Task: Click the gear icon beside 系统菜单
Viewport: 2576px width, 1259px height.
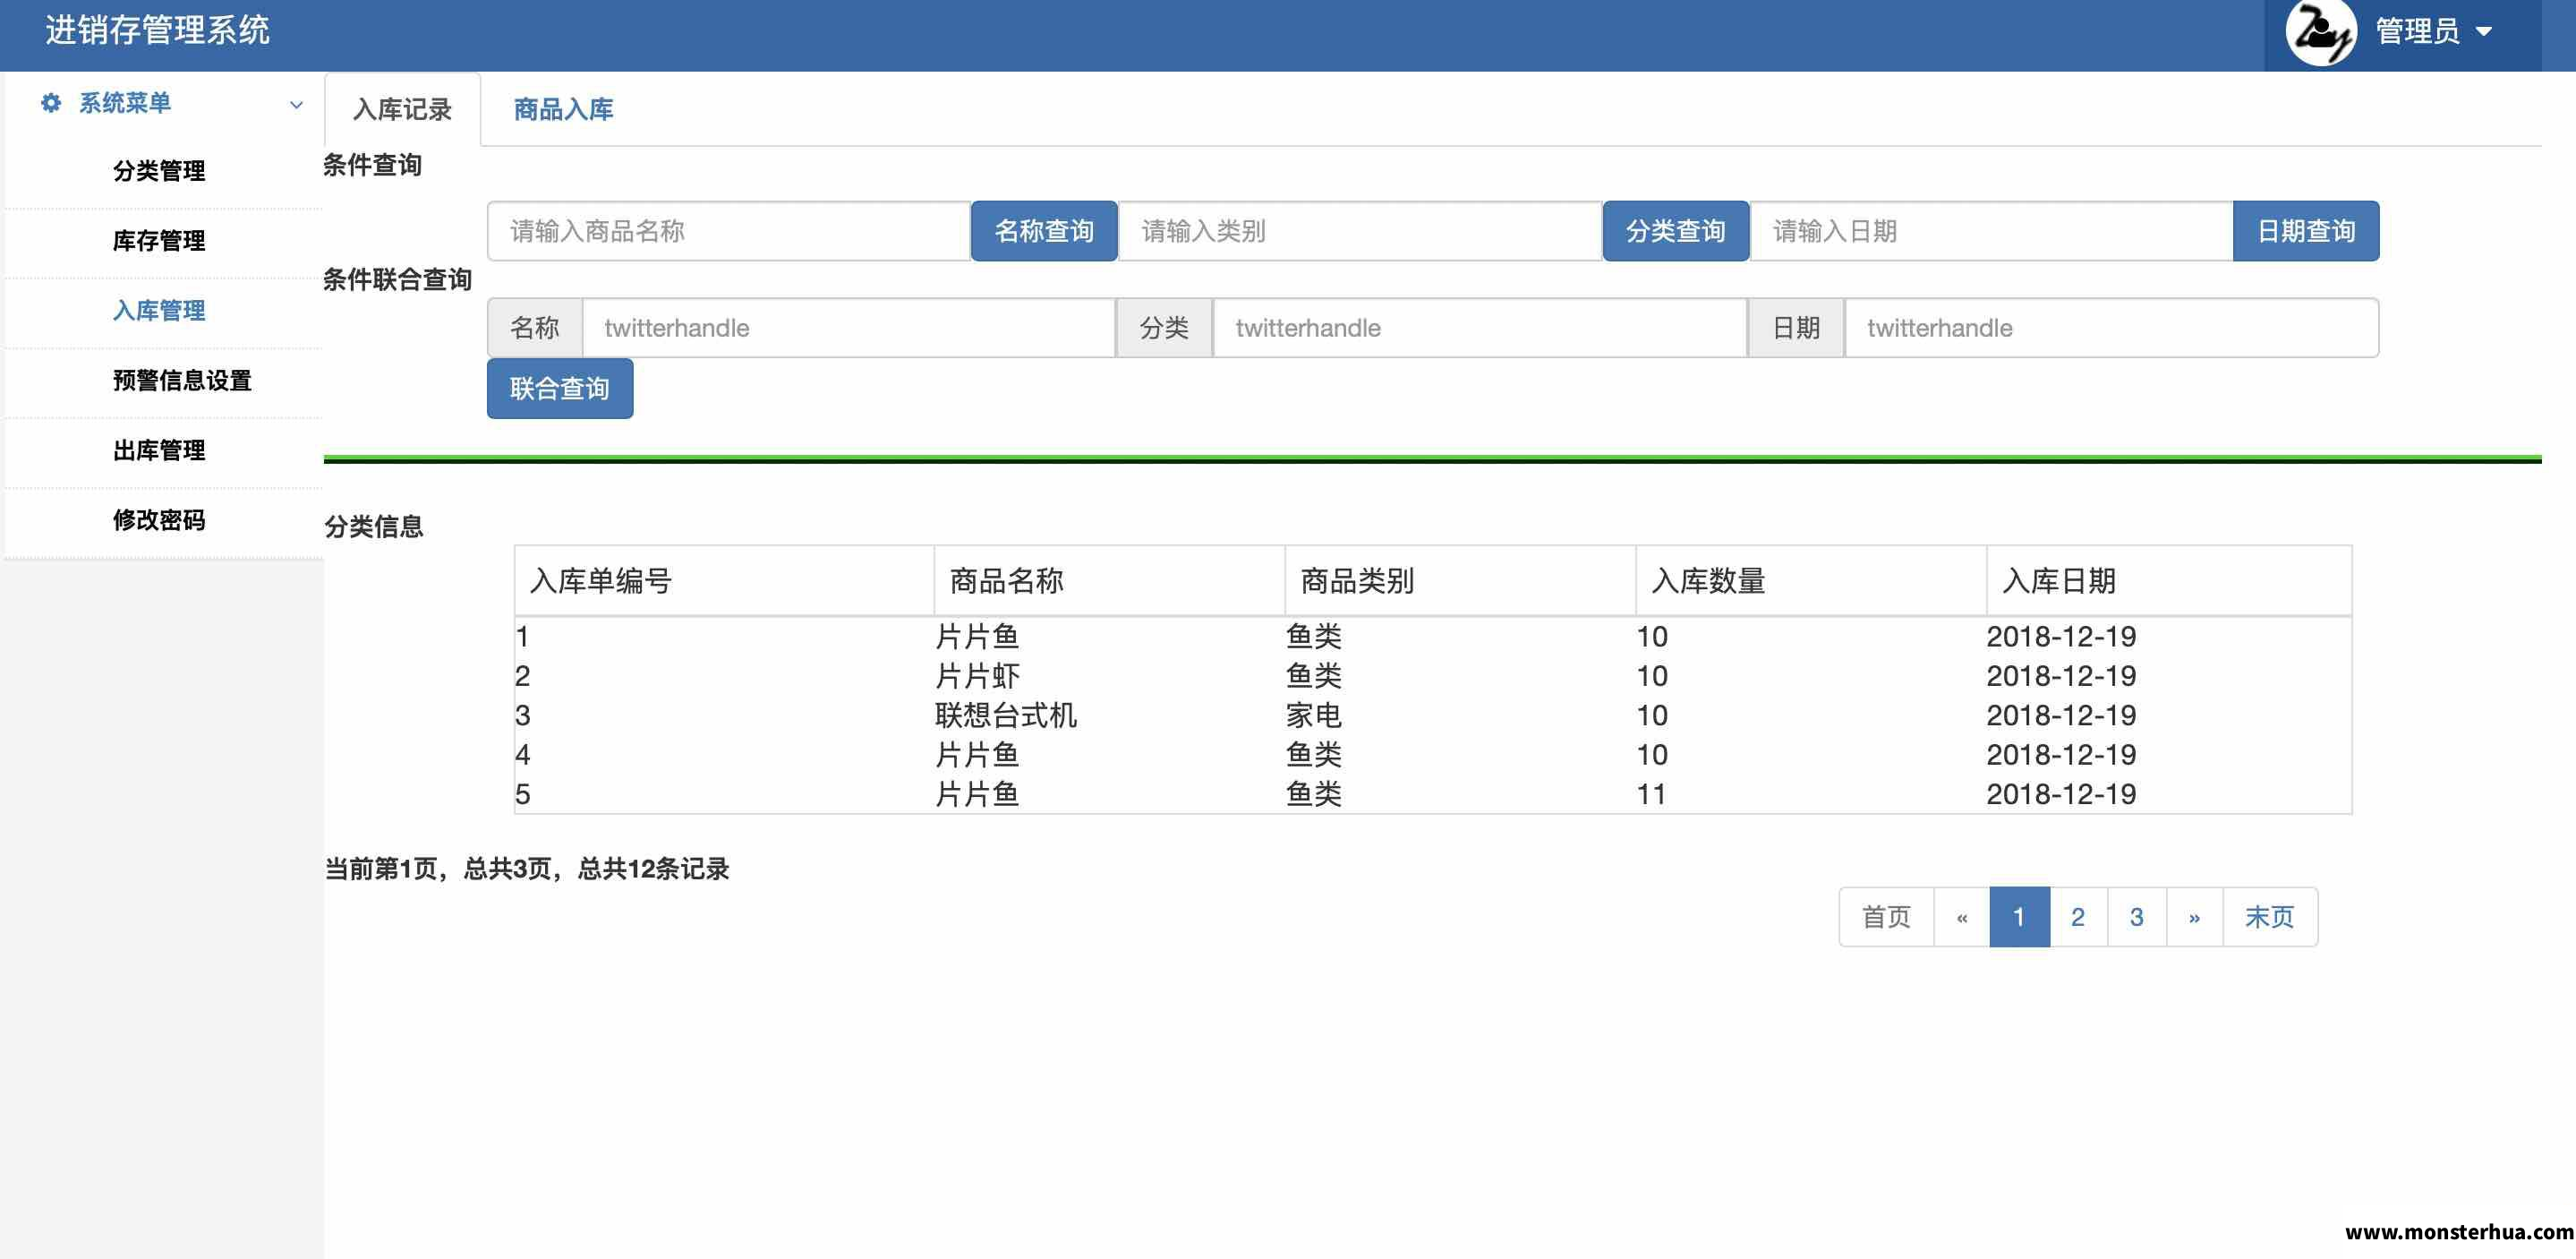Action: tap(51, 102)
